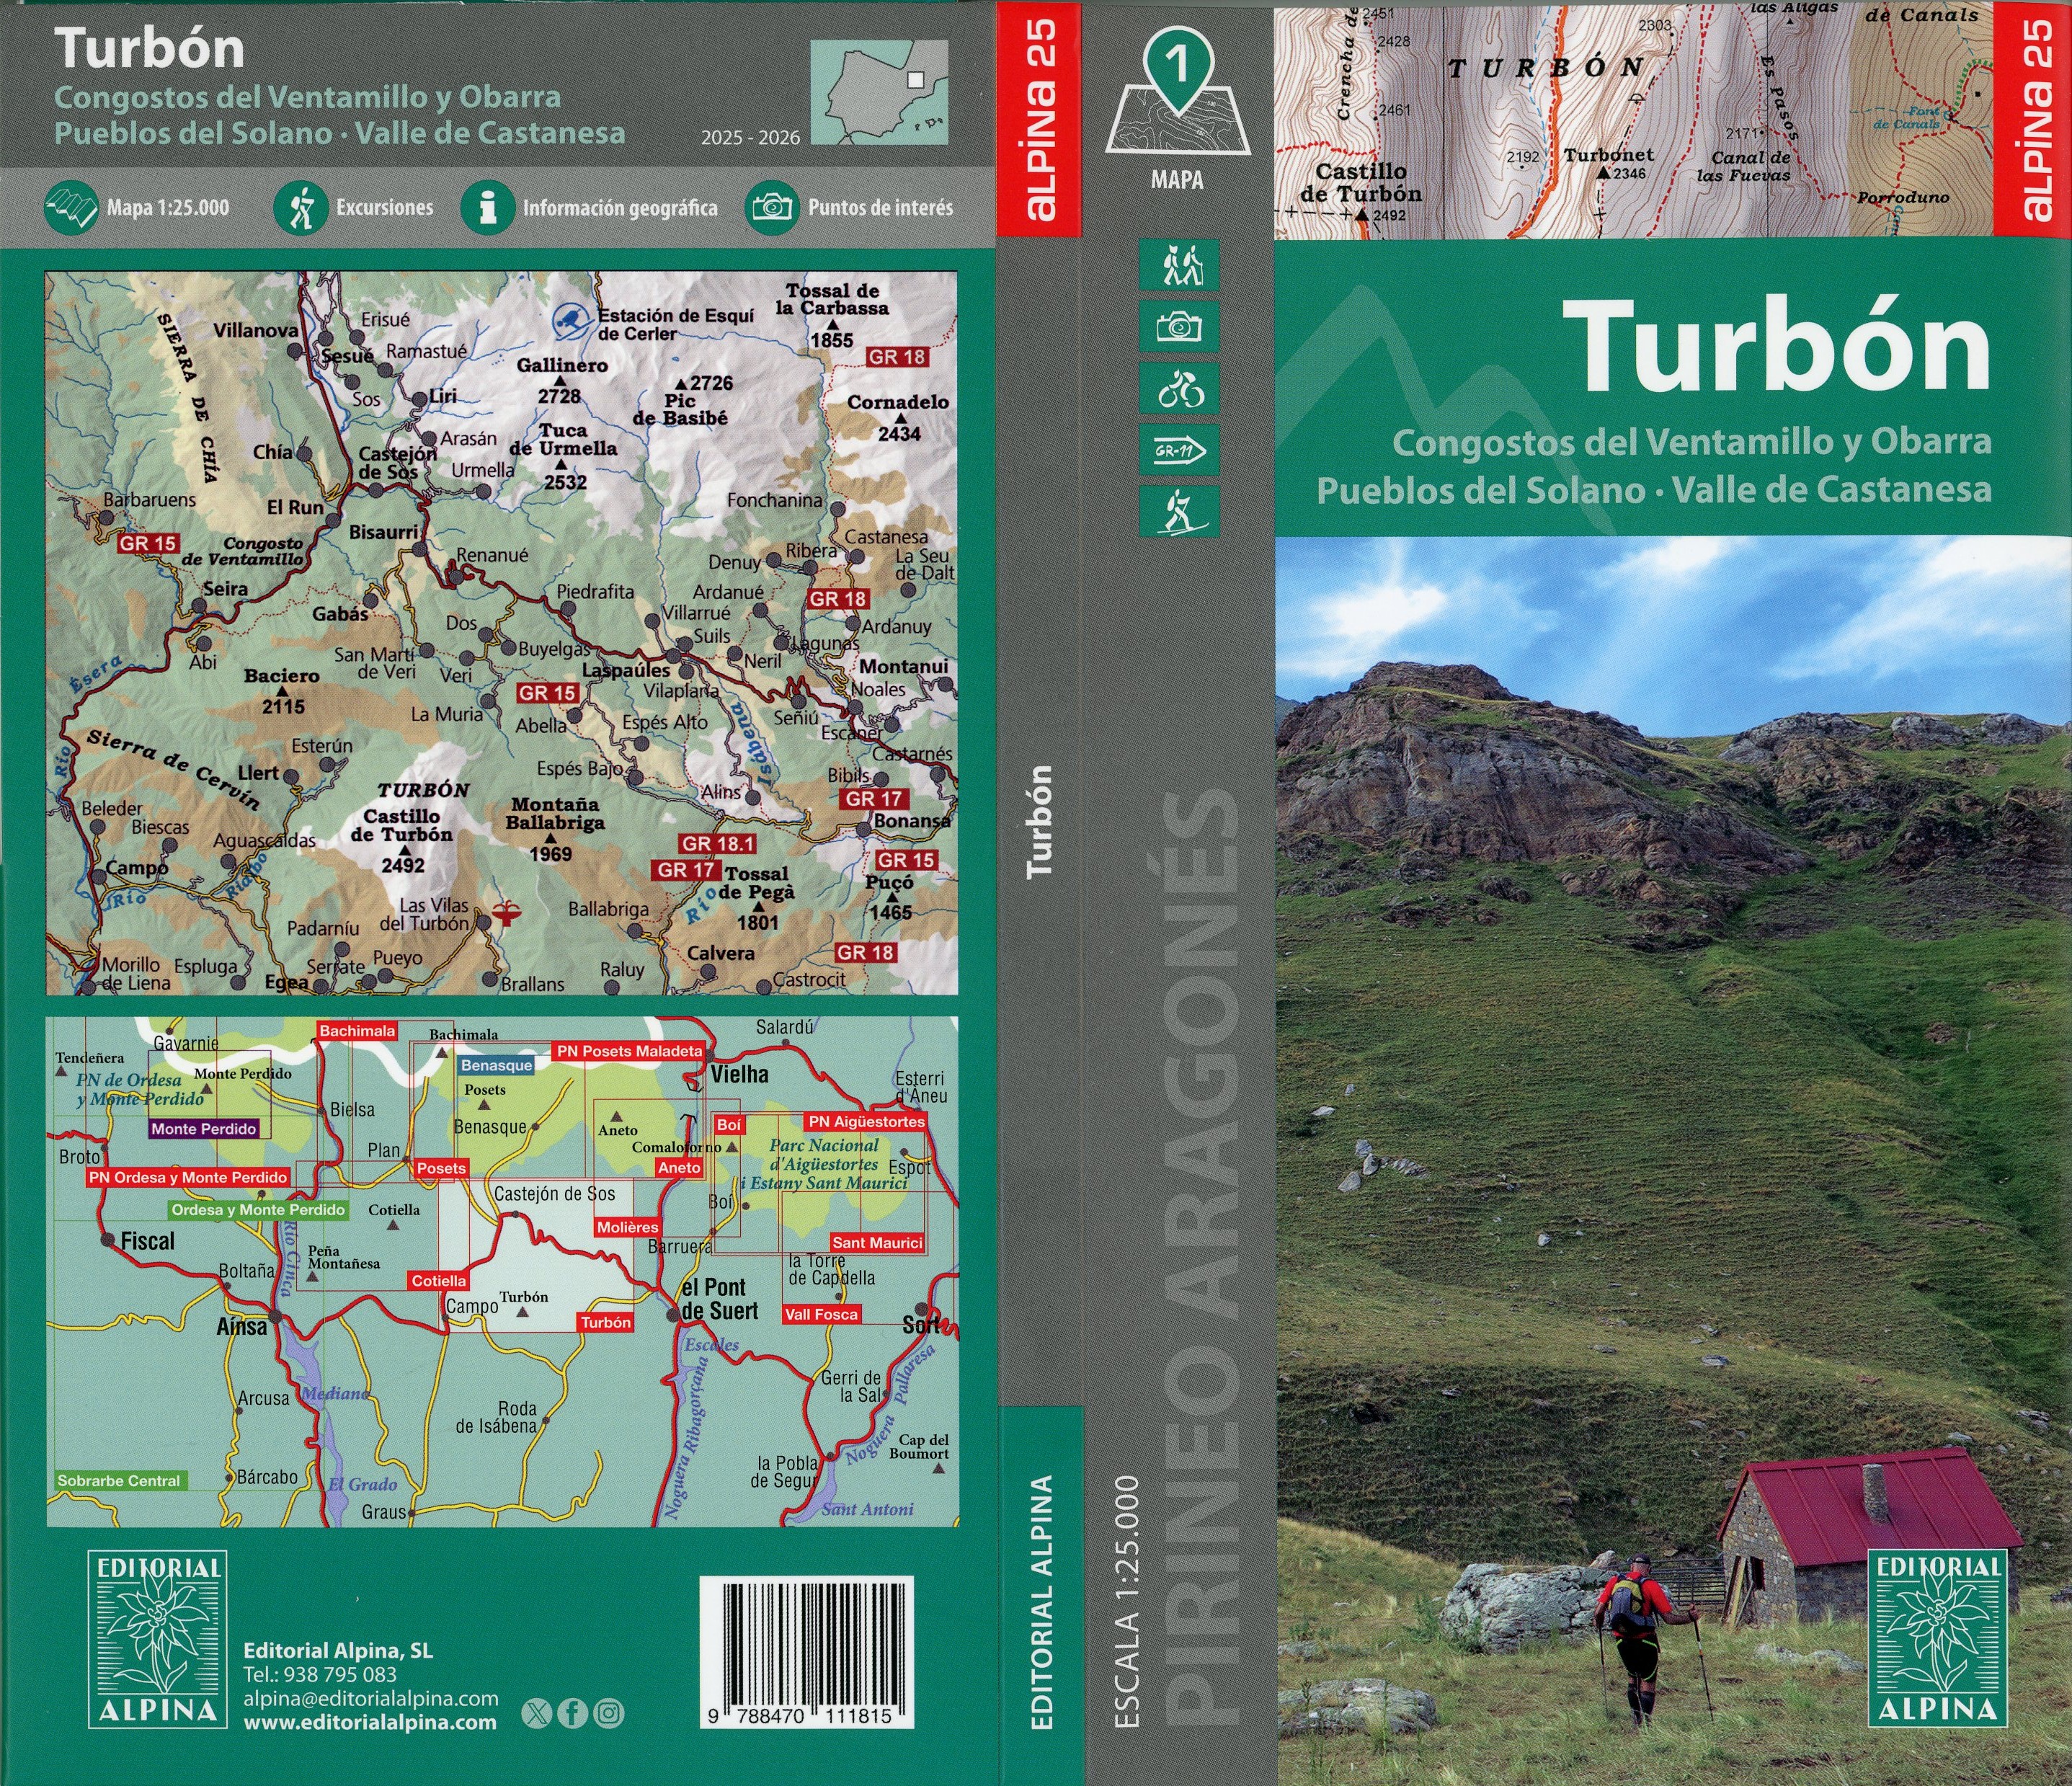This screenshot has height=1786, width=2072.
Task: Click the Excursiones hiker icon
Action: pyautogui.click(x=300, y=208)
